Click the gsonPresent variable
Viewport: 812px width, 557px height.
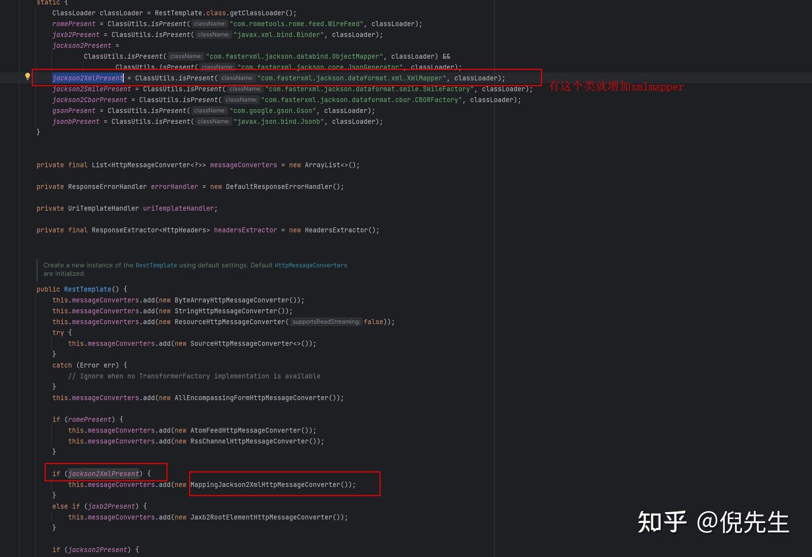[x=74, y=111]
